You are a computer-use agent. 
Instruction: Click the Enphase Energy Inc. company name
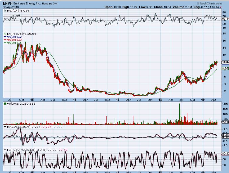pos(27,4)
